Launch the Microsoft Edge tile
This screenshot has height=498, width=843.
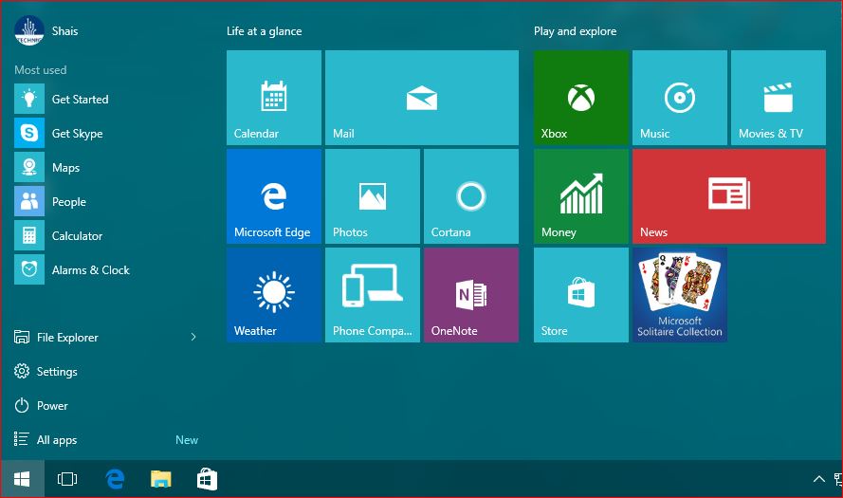coord(274,196)
